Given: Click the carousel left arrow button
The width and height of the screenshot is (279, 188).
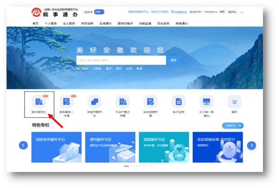Looking at the screenshot, I should (x=23, y=145).
